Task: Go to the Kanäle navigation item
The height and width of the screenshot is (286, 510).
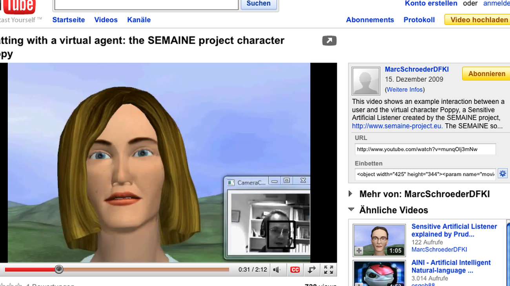Action: pos(139,20)
